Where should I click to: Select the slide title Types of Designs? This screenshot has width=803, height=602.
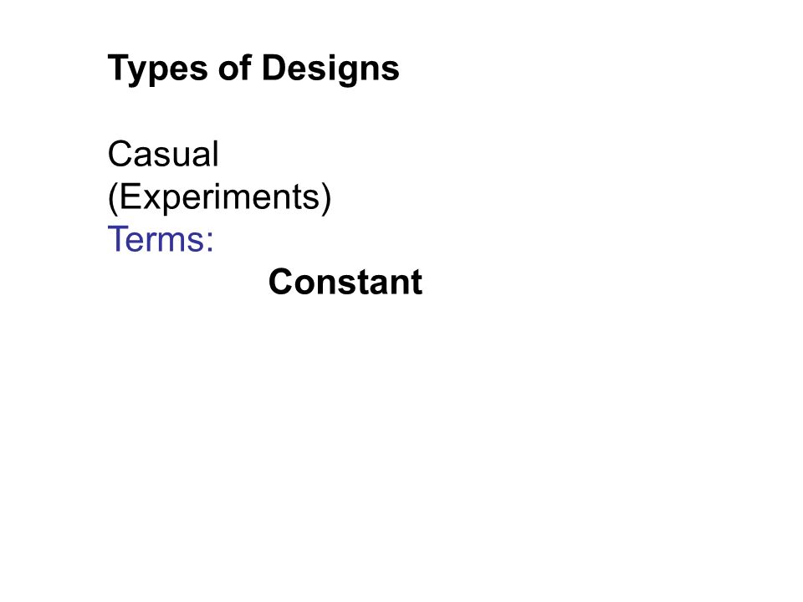coord(253,69)
